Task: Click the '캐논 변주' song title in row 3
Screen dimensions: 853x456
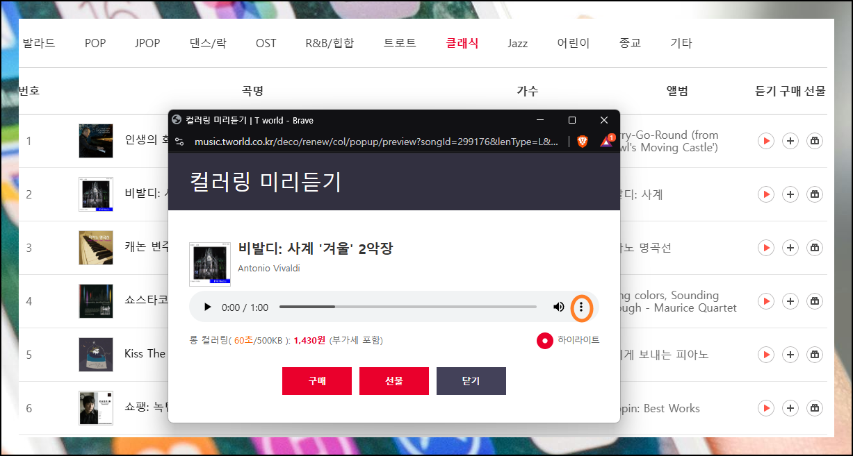Action: (x=146, y=248)
